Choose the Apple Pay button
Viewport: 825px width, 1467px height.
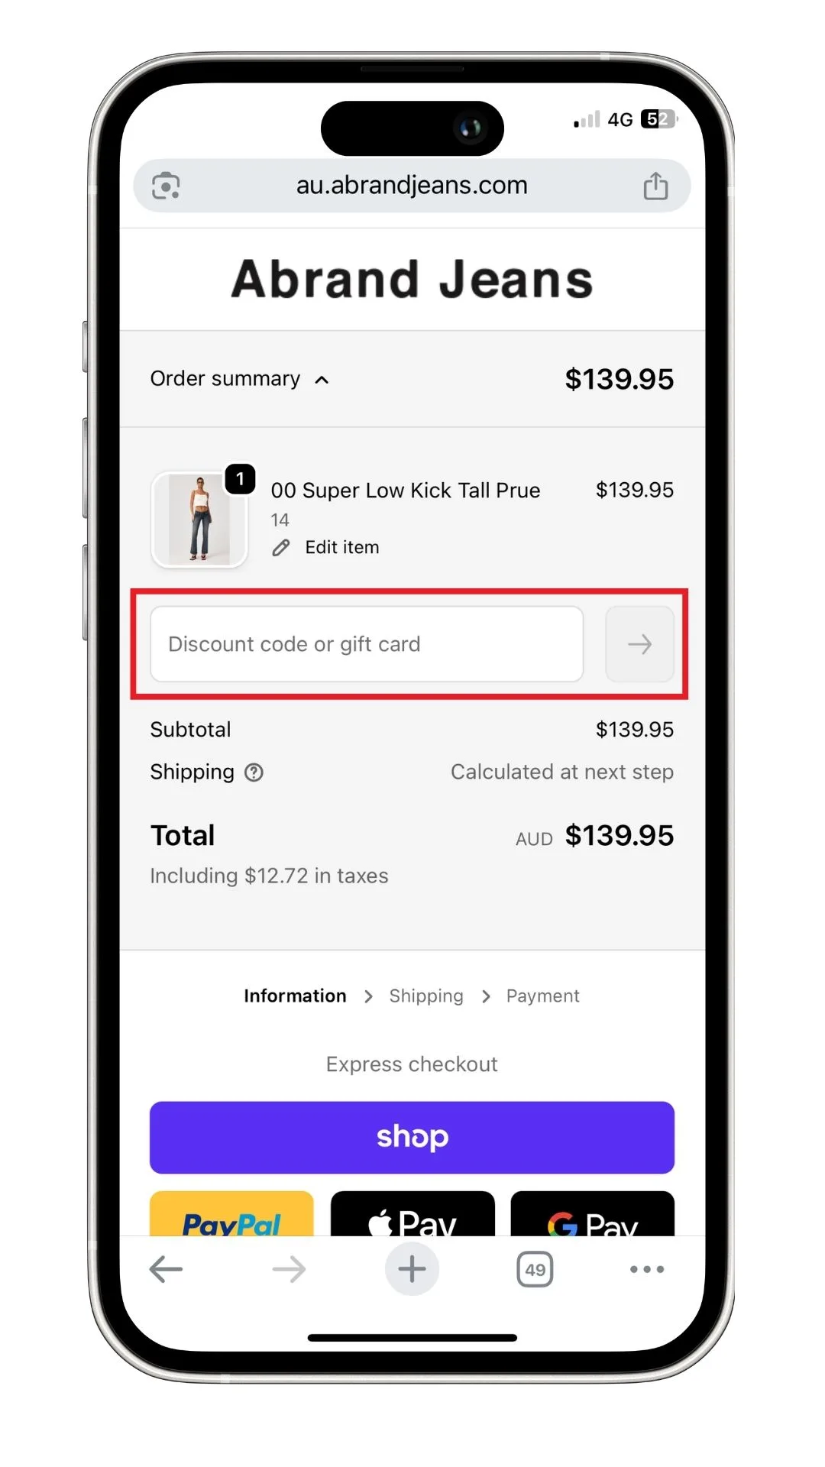coord(412,1215)
